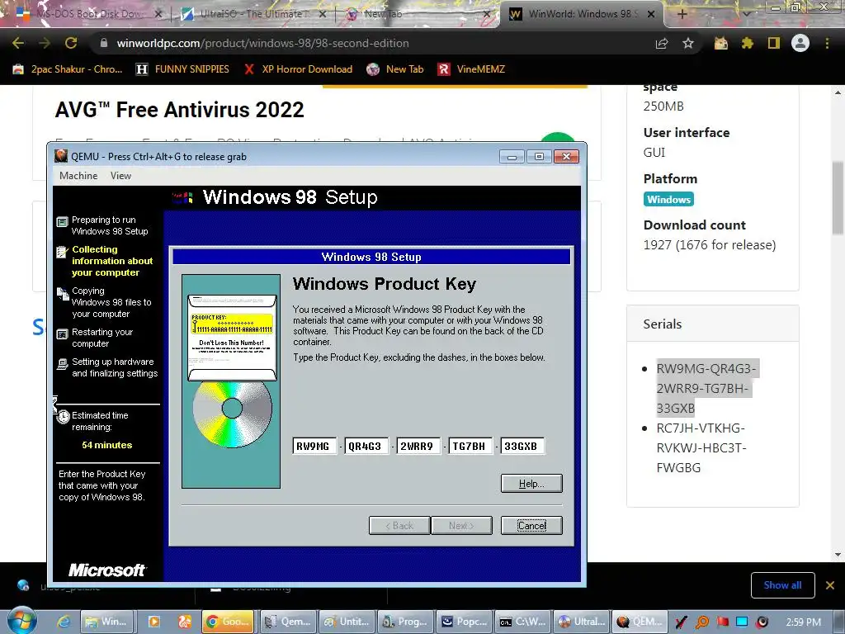Image resolution: width=845 pixels, height=634 pixels.
Task: Click the magnifier tray icon
Action: 702,622
